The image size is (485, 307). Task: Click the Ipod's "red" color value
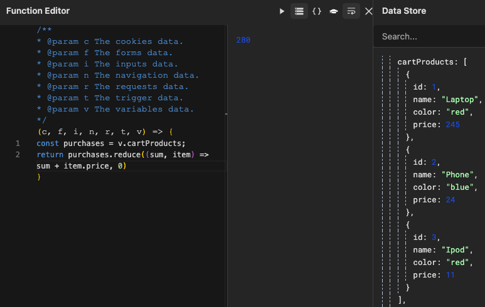pyautogui.click(x=457, y=263)
